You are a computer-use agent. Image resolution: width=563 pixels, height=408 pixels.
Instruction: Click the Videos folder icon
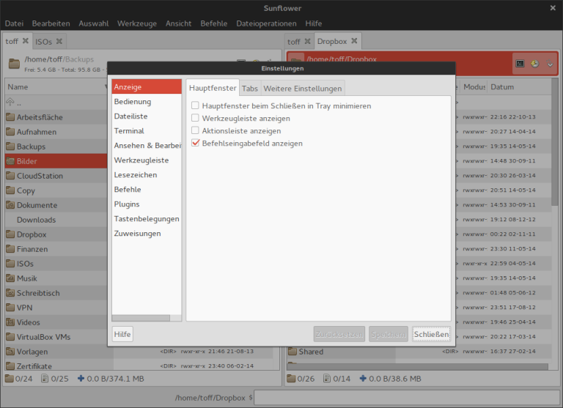pyautogui.click(x=10, y=322)
